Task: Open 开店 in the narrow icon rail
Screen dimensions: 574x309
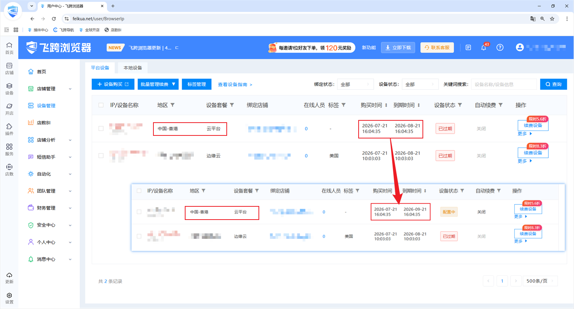Action: coord(9,109)
